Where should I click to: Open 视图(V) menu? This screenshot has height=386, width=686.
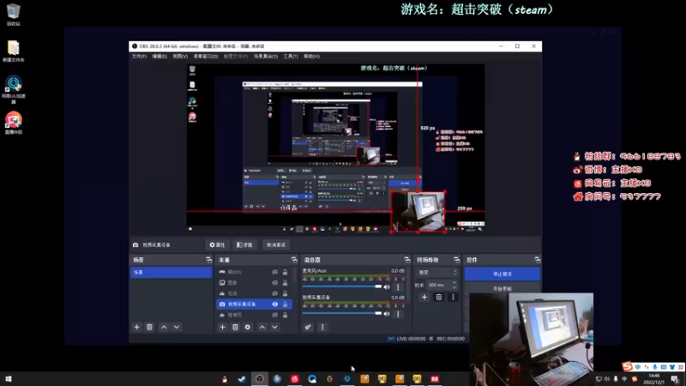[x=180, y=57]
